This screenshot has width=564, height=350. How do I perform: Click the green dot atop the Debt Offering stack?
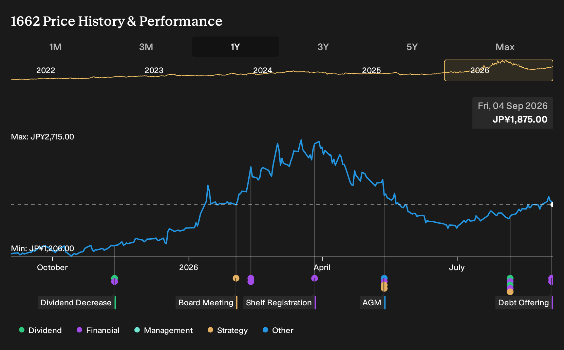pyautogui.click(x=510, y=278)
